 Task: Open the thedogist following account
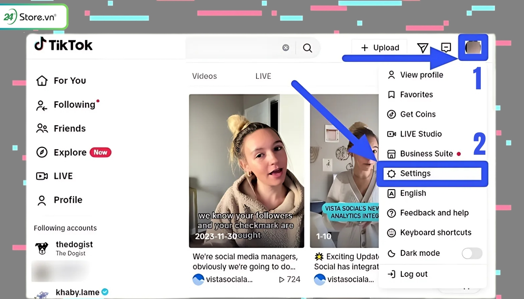pos(64,248)
